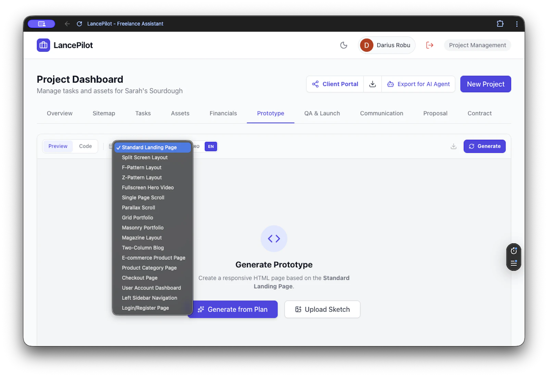Click the logout arrow icon
Screen dimensions: 548x377
click(x=429, y=45)
